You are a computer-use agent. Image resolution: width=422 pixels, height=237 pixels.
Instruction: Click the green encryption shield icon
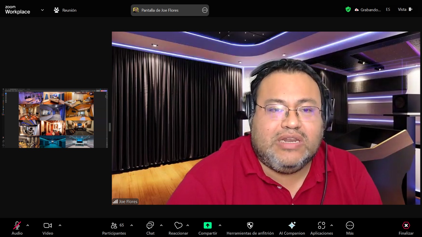[x=348, y=9]
